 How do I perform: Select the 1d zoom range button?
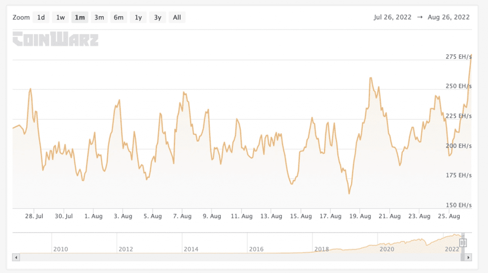(41, 18)
